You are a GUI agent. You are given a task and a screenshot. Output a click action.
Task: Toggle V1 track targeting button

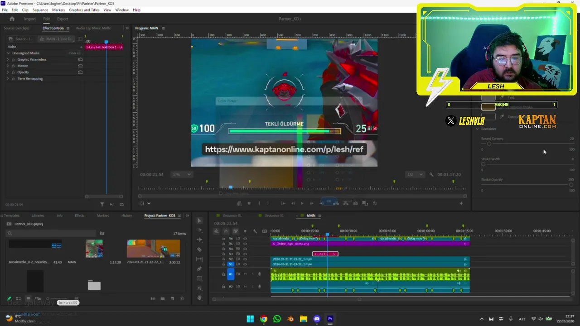tap(231, 264)
